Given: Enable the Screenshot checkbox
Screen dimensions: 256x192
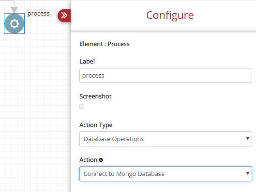Looking at the screenshot, I should coord(82,107).
